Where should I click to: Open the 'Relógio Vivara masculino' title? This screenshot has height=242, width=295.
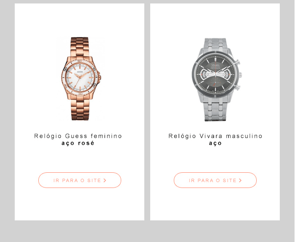pyautogui.click(x=215, y=136)
